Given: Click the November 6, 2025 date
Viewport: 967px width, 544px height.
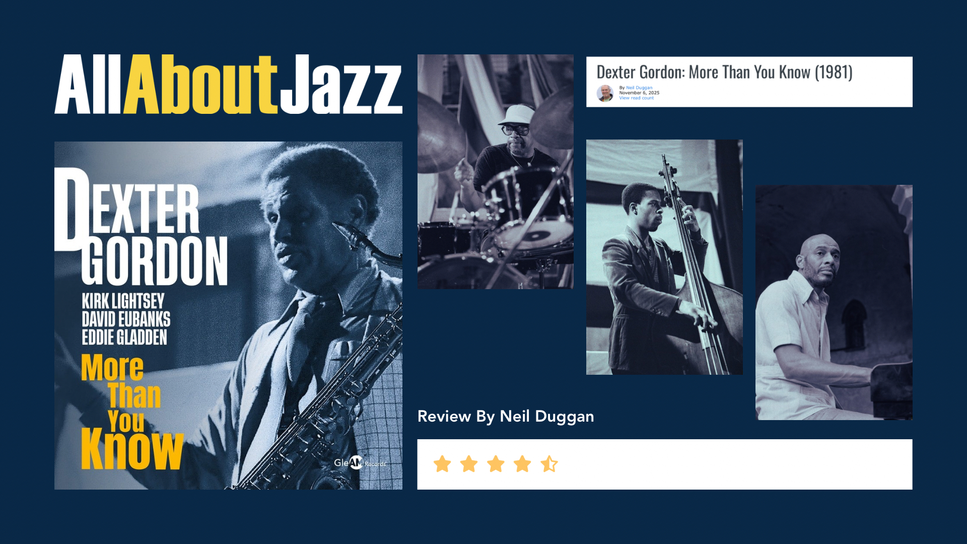Looking at the screenshot, I should coord(639,93).
